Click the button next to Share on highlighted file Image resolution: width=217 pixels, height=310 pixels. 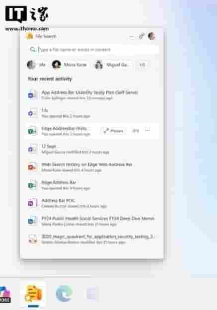(x=136, y=131)
